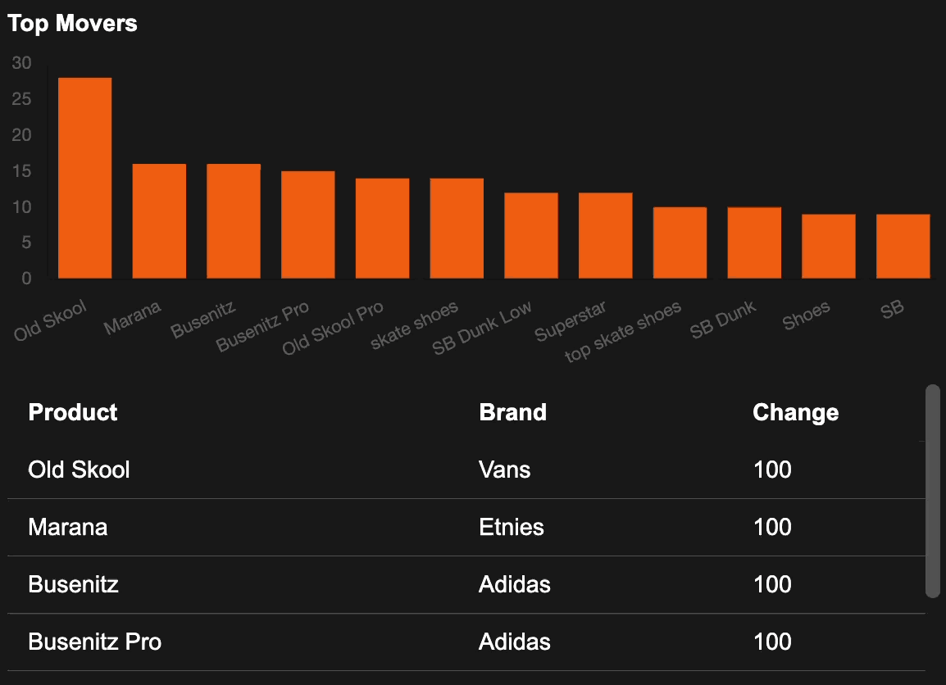
Task: Click the Etnies brand entry for Marana
Action: [x=512, y=527]
